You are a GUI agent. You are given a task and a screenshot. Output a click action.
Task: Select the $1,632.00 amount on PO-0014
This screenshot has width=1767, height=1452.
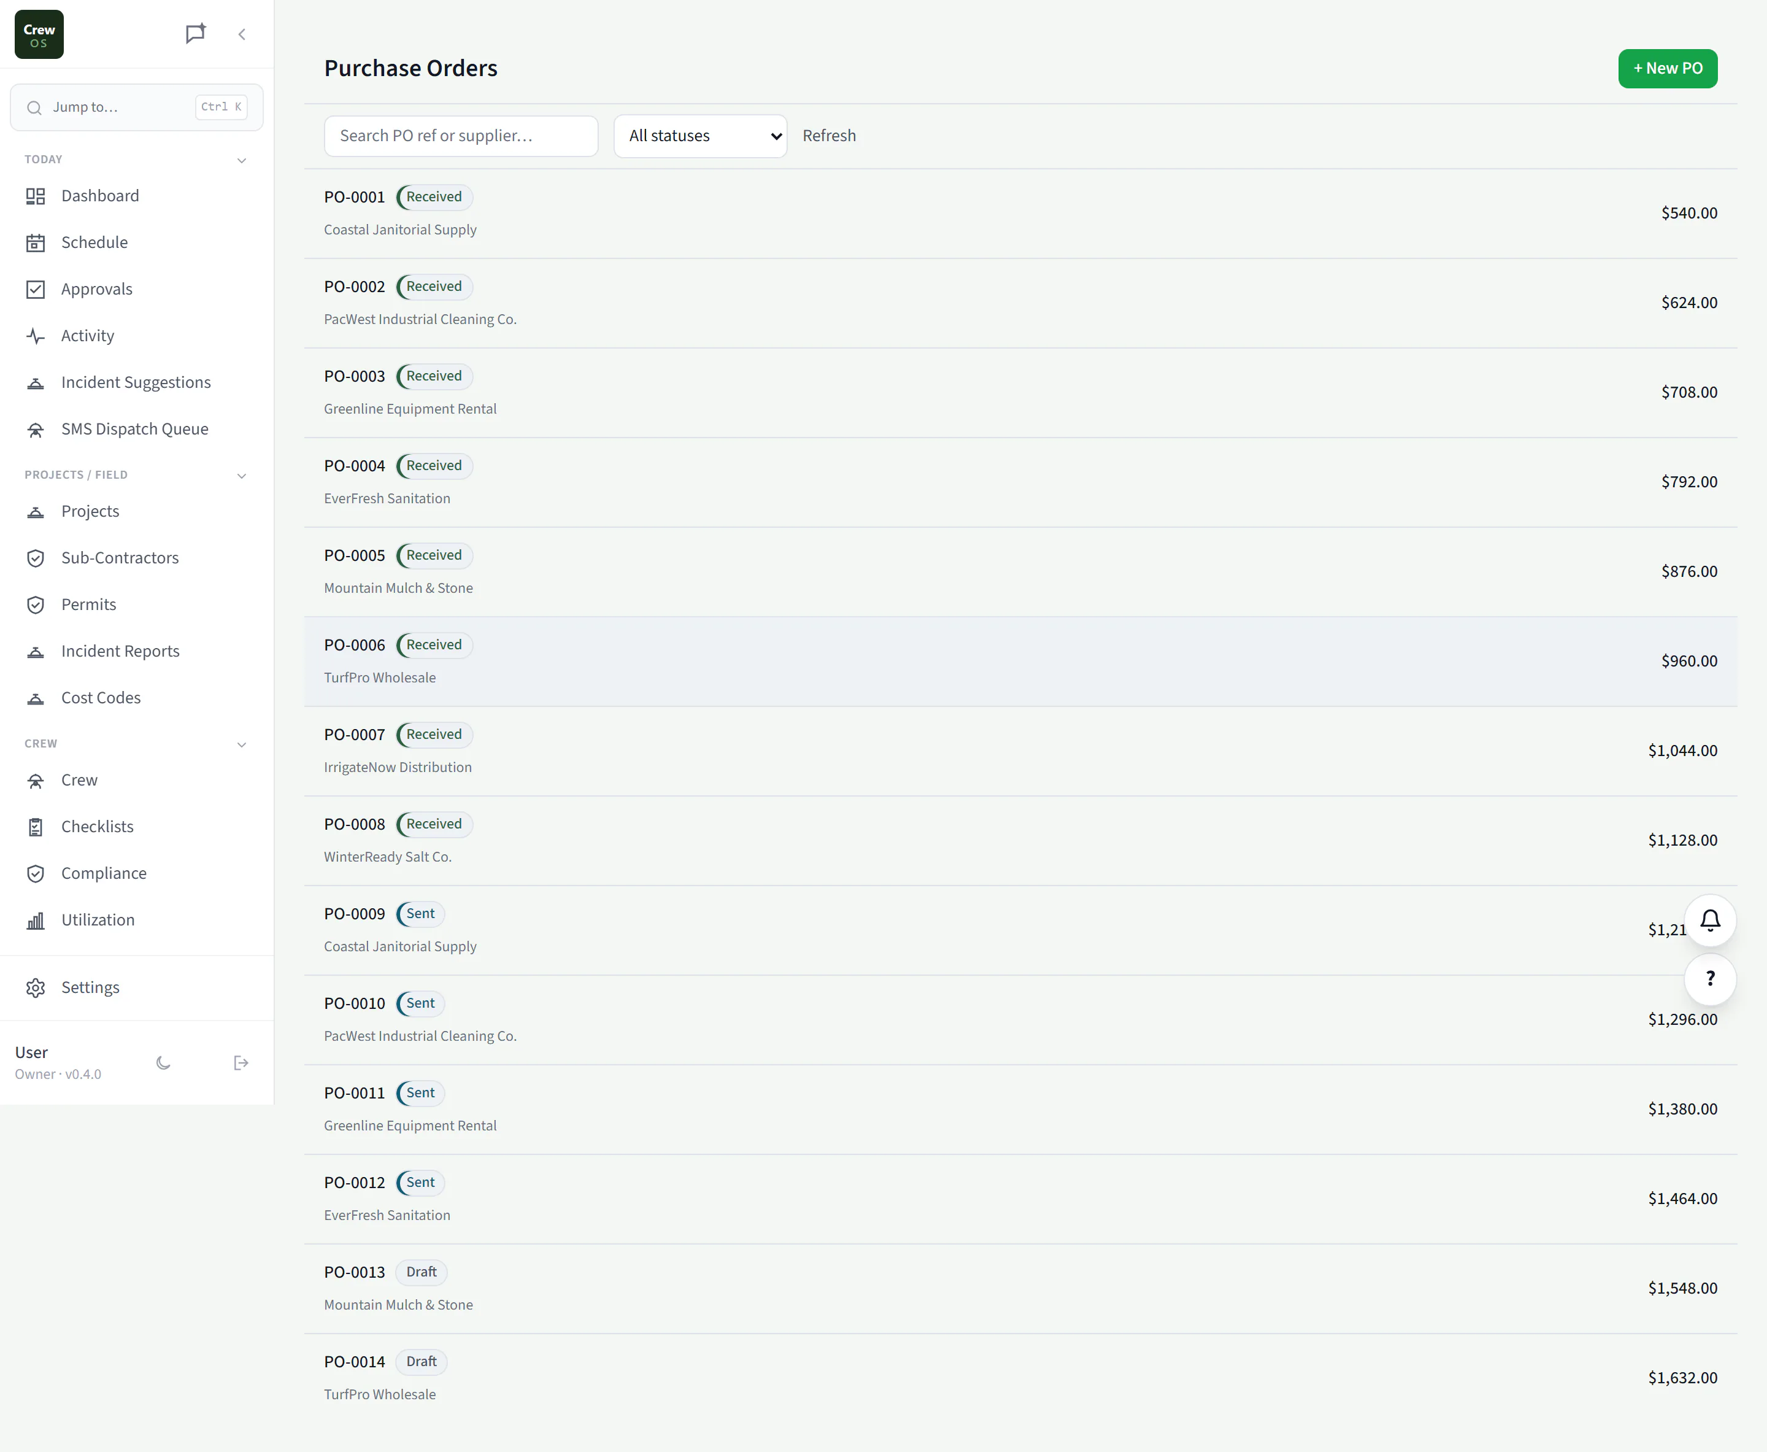pos(1682,1378)
